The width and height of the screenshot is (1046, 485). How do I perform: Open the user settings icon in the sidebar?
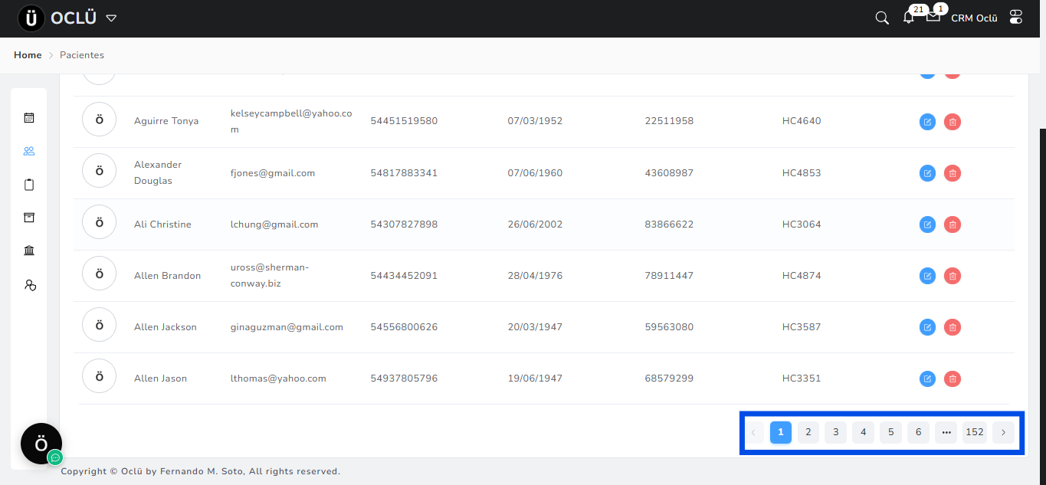click(x=30, y=285)
